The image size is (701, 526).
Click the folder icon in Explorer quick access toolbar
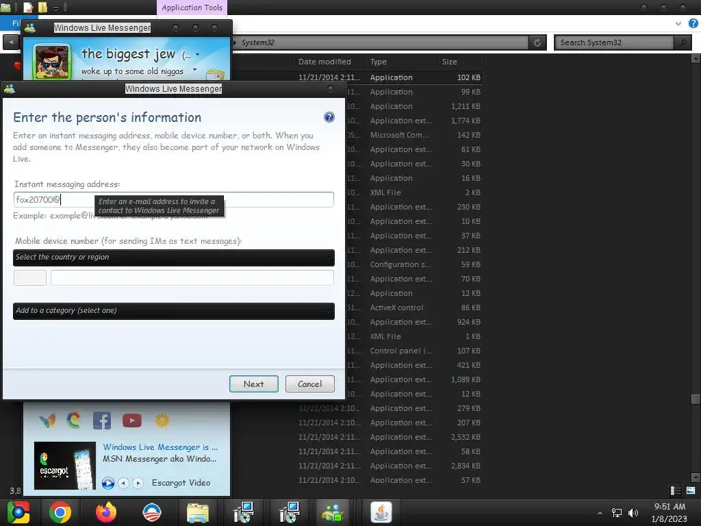(43, 7)
